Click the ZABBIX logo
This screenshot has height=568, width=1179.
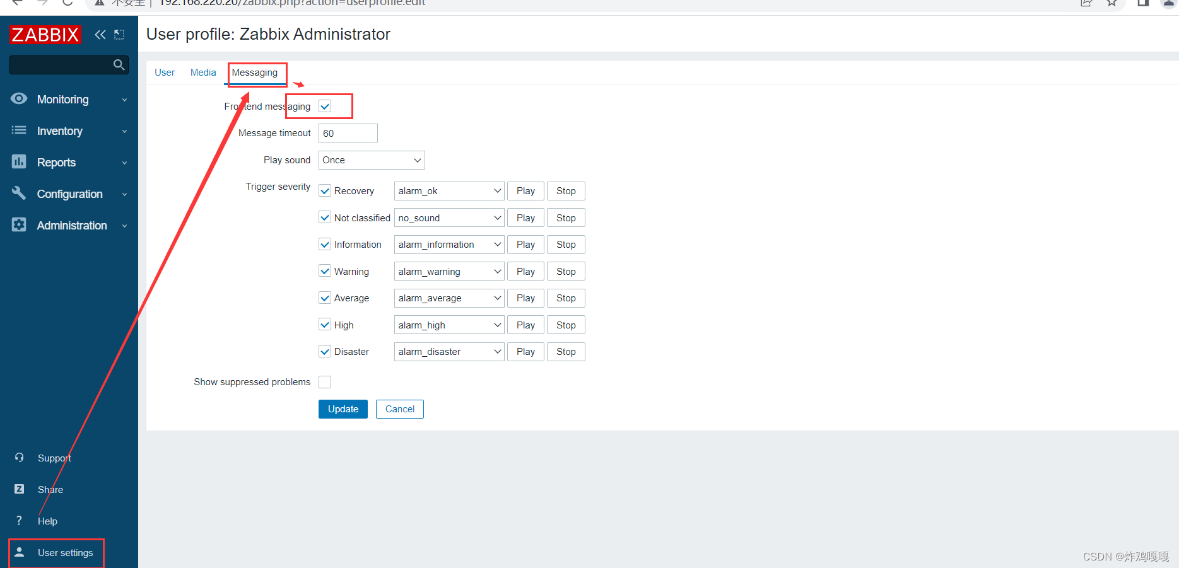coord(45,35)
